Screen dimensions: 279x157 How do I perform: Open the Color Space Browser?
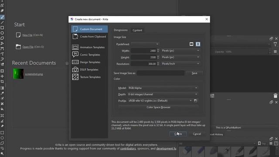pyautogui.click(x=158, y=107)
